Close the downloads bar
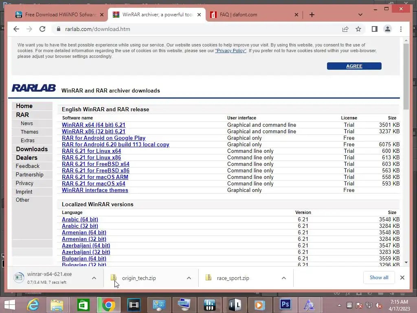 (x=402, y=278)
